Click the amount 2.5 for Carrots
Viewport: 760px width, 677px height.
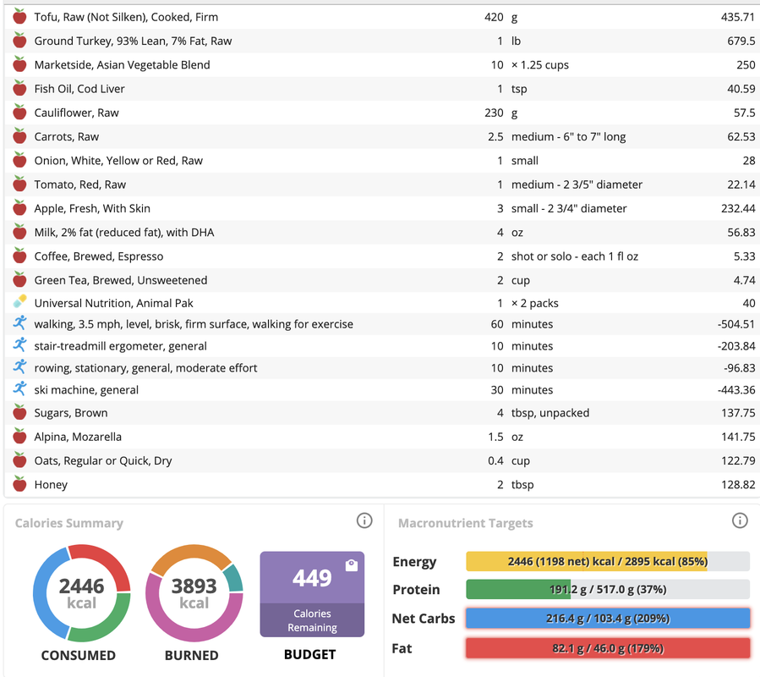[x=495, y=136]
